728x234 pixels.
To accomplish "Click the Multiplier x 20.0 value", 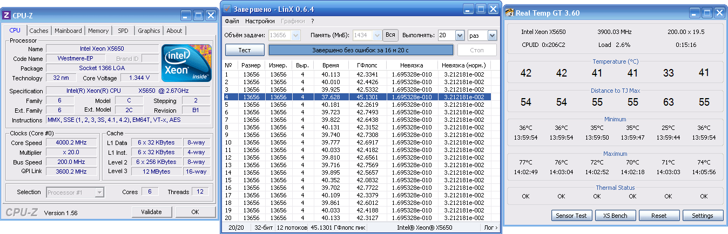I will [71, 153].
